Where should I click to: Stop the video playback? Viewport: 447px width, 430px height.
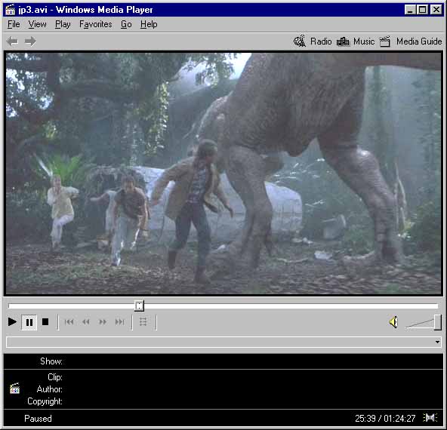coord(45,322)
